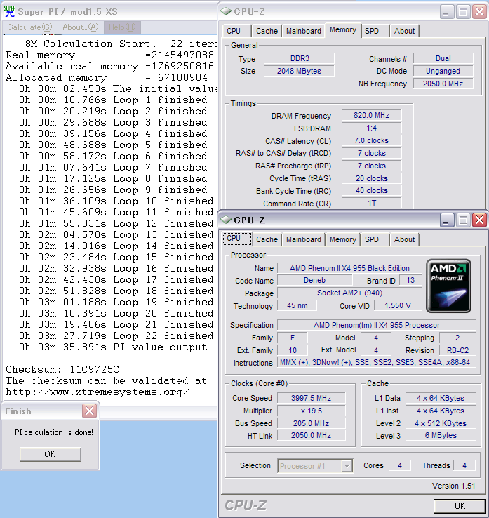Click the HT Link 2050.0 MHz value
The width and height of the screenshot is (489, 518).
[311, 435]
